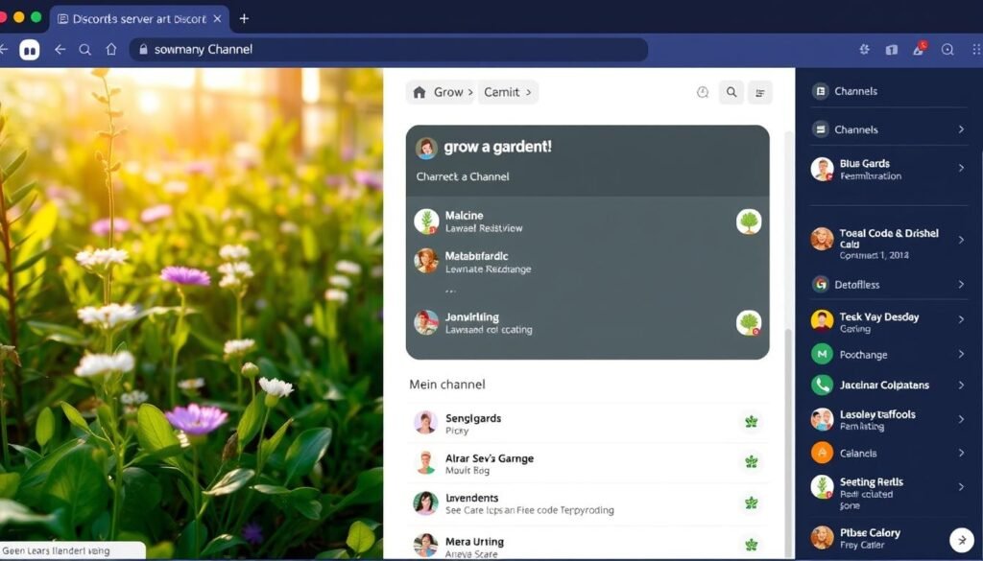Toggle the plant badge beside Jonvirling
The height and width of the screenshot is (561, 983).
(x=749, y=323)
